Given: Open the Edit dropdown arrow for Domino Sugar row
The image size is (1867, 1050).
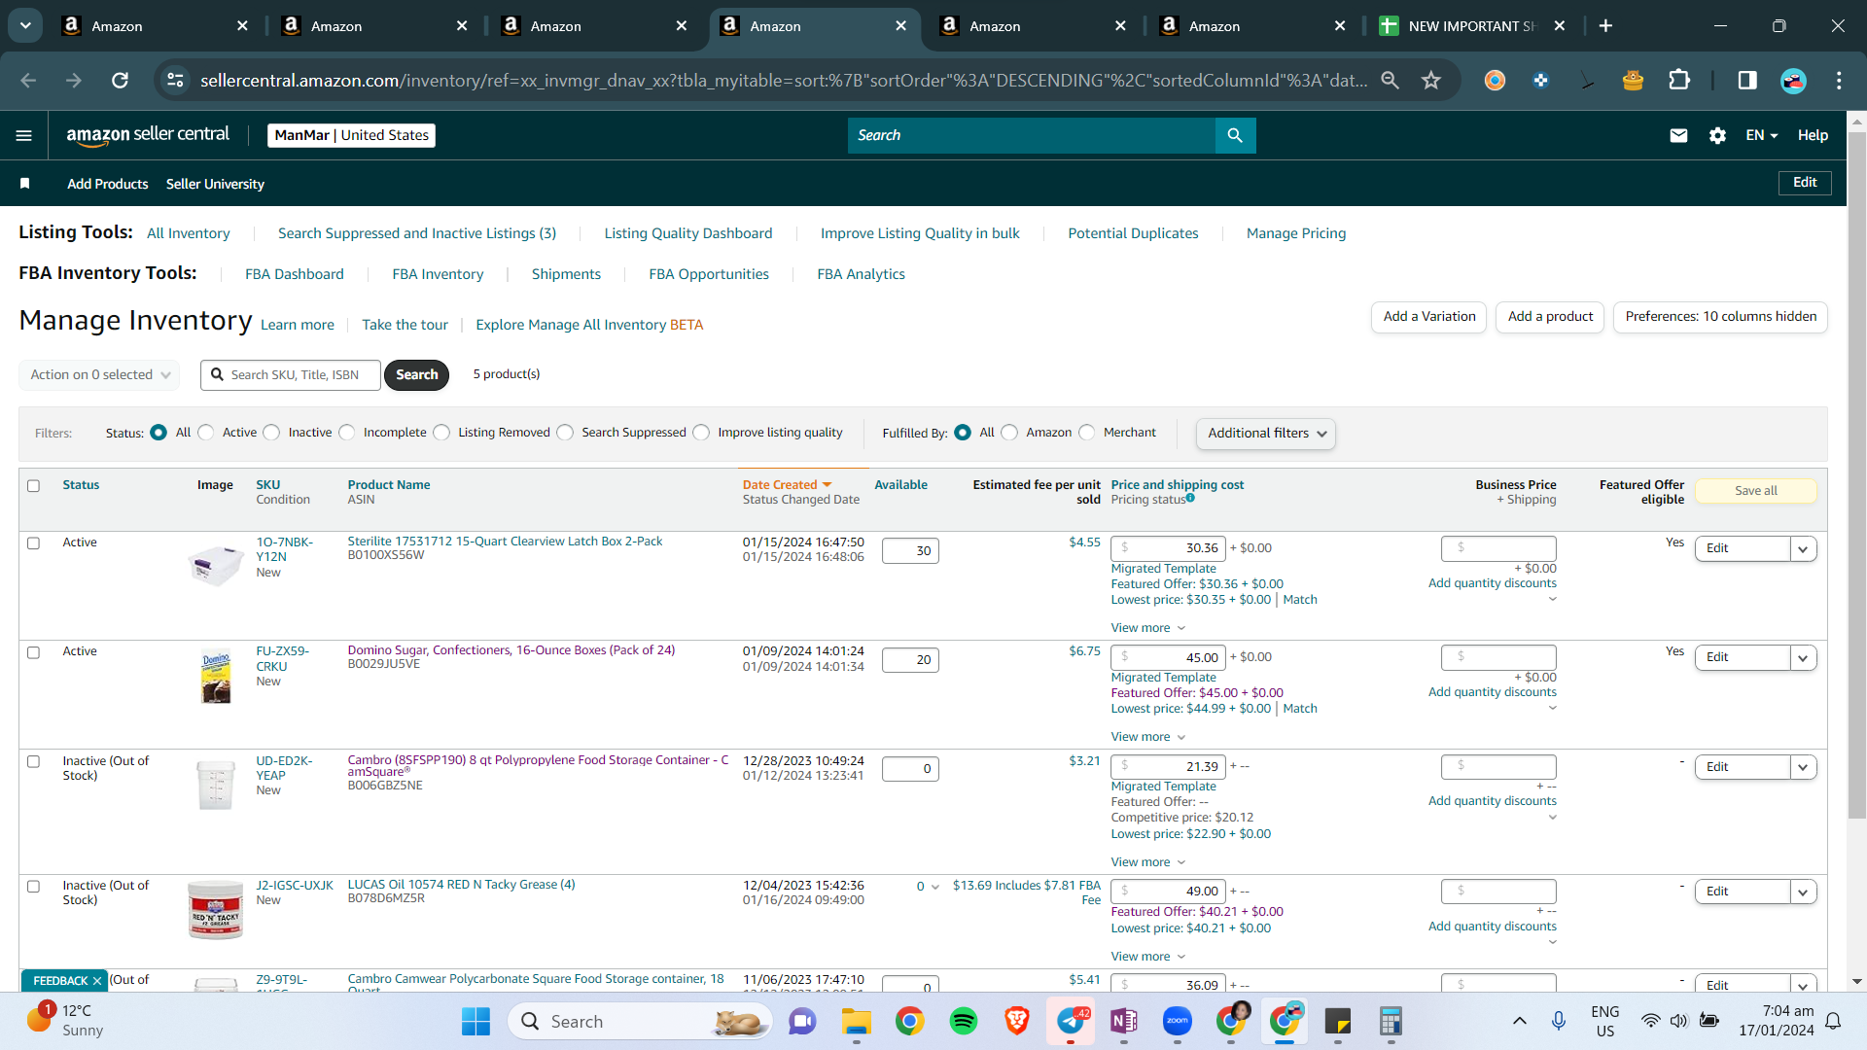Looking at the screenshot, I should pos(1803,658).
